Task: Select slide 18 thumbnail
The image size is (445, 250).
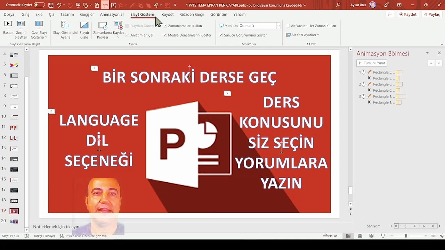Action: [14, 201]
